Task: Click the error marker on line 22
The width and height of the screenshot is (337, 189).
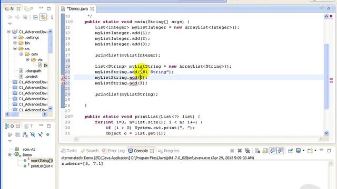Action: (x=63, y=83)
